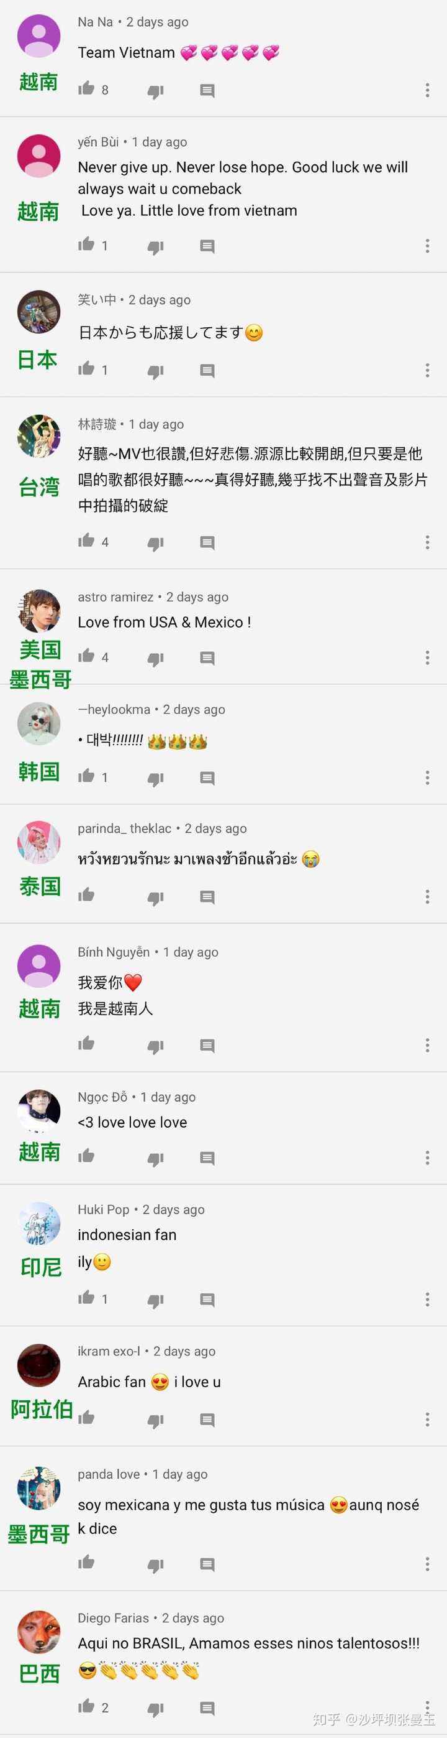The image size is (447, 1738).
Task: Reply to the Japanese comment by 笑い中
Action: pyautogui.click(x=207, y=370)
